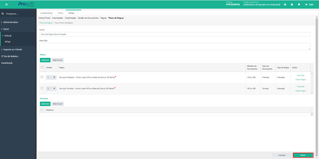
Task: Click the Salvar button
Action: click(x=303, y=155)
